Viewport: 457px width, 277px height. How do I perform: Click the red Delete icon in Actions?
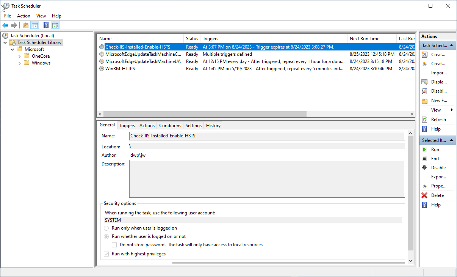pos(424,195)
